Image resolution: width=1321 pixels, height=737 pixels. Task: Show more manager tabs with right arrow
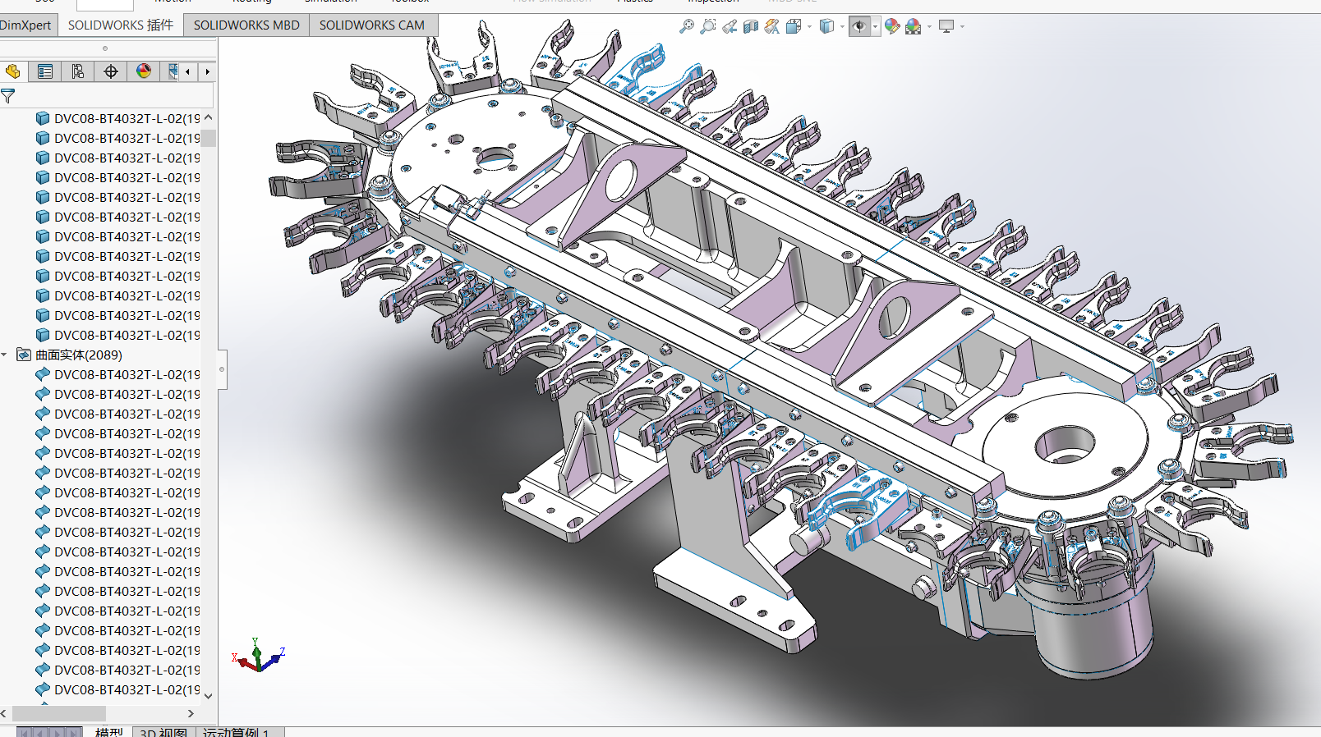click(x=207, y=71)
